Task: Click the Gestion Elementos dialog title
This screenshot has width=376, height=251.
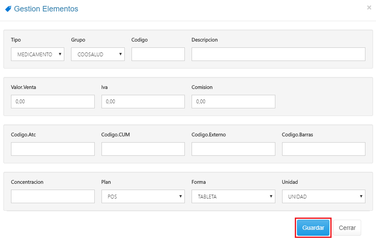Action: 46,9
